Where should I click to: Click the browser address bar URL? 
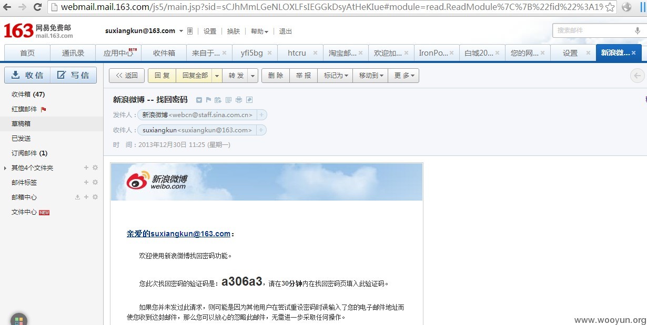tap(331, 7)
